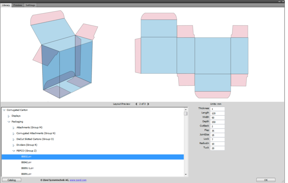Click the Length input field
The width and height of the screenshot is (288, 183).
click(217, 113)
